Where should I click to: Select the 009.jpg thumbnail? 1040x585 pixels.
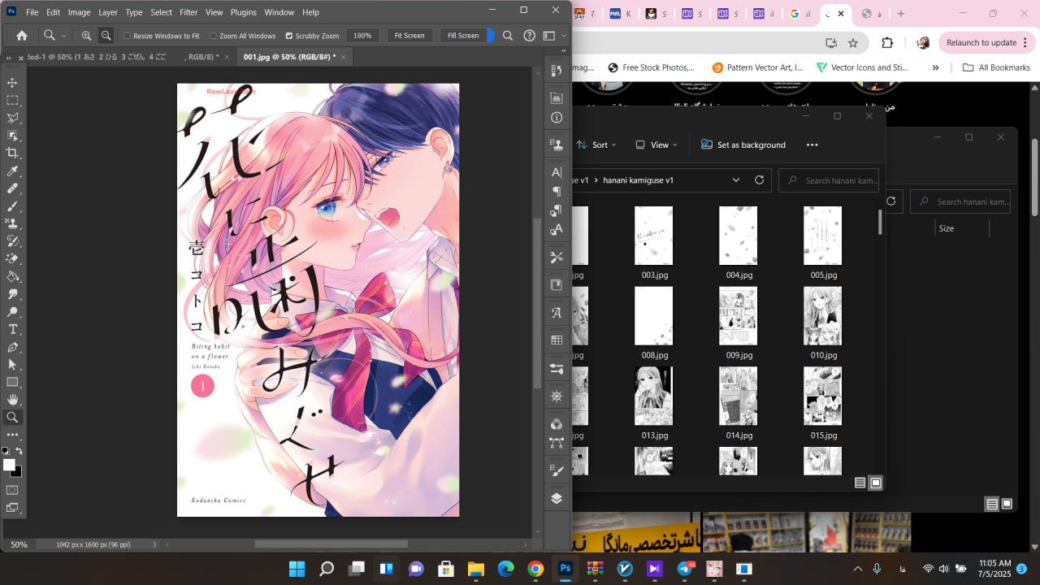click(738, 316)
